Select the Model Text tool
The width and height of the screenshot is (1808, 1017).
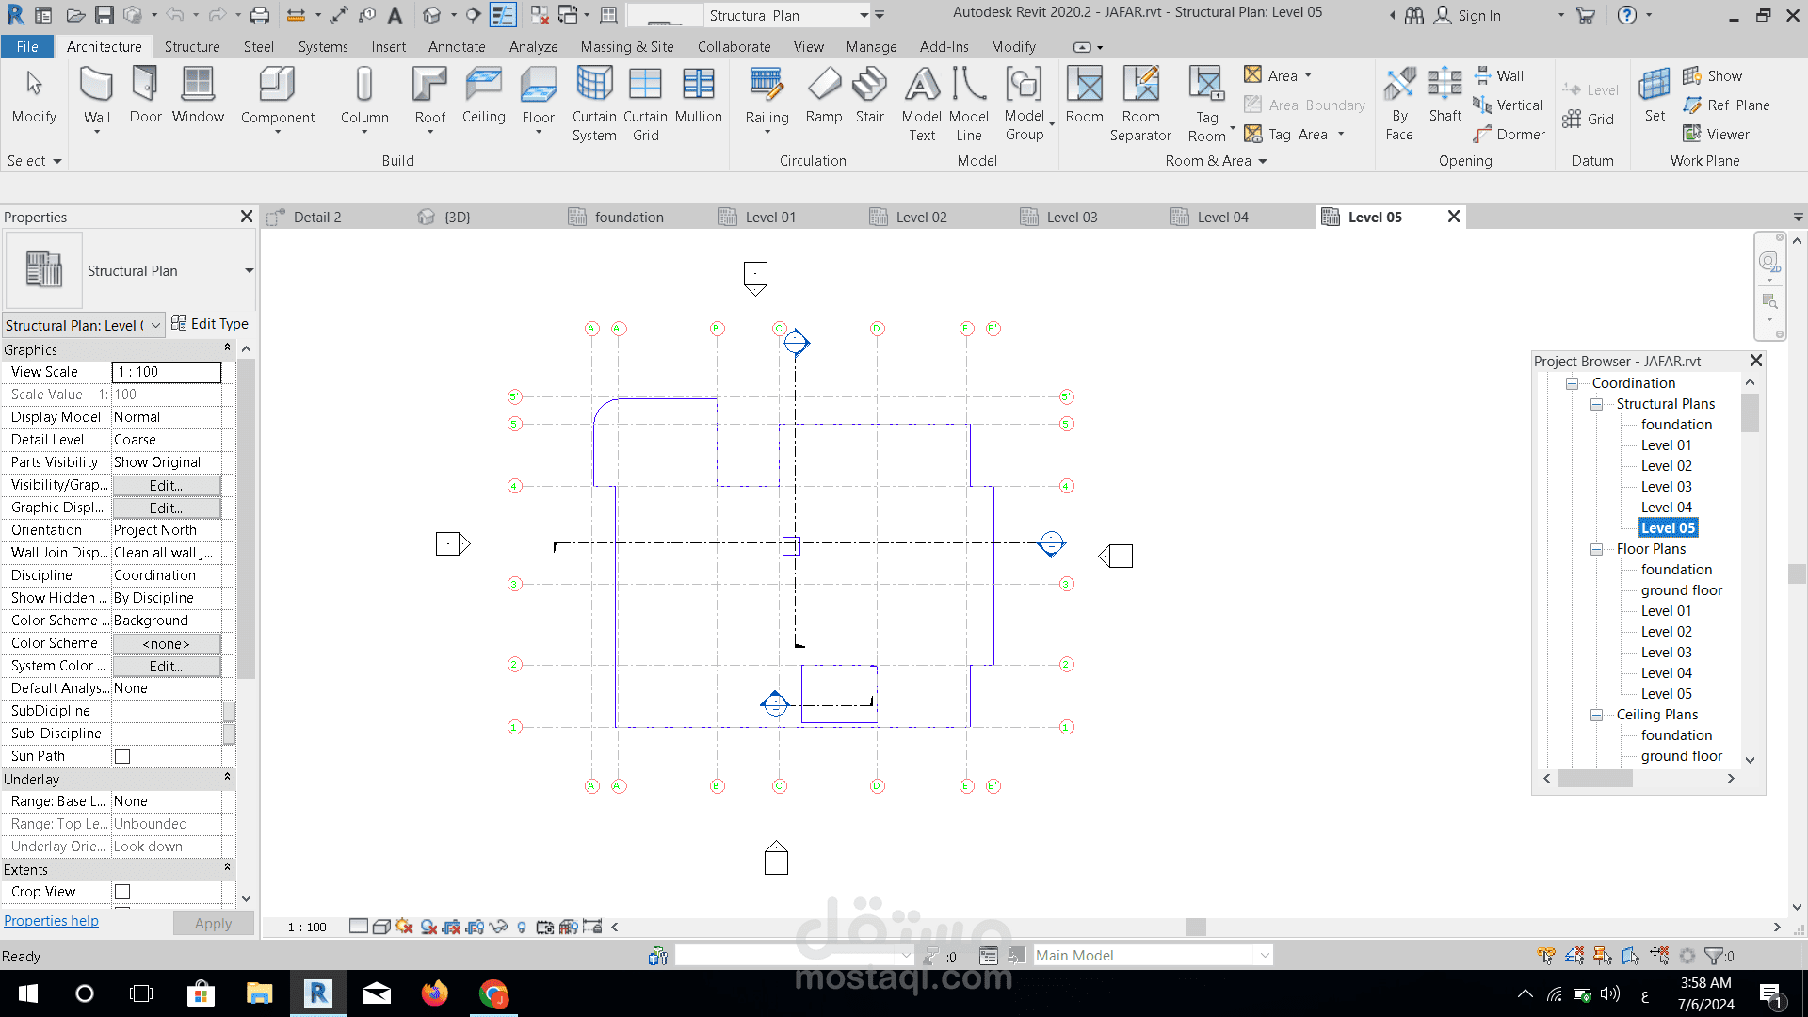tap(922, 104)
